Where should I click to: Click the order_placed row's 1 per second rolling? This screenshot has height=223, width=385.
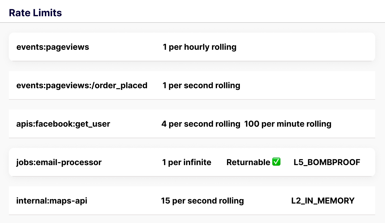(x=201, y=86)
